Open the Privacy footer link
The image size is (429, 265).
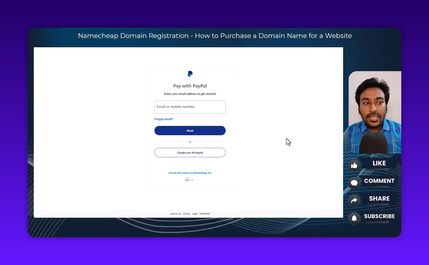(186, 213)
